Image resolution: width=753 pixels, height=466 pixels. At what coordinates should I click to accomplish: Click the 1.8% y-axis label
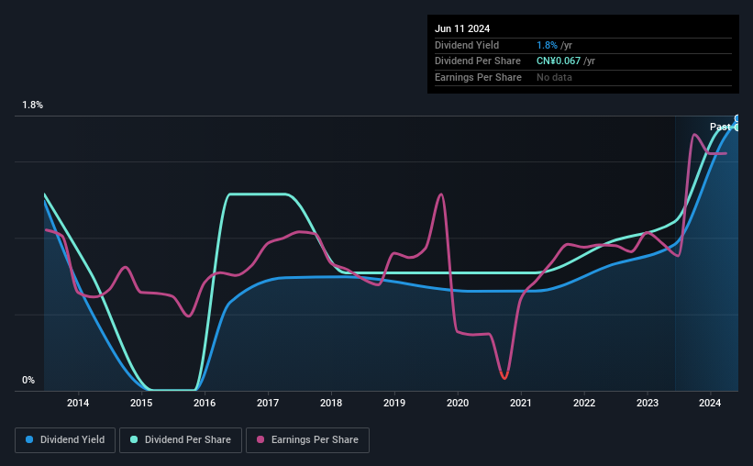pos(33,105)
